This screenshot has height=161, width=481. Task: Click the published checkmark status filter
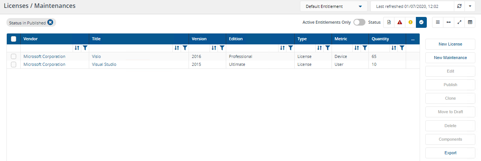pos(421,22)
